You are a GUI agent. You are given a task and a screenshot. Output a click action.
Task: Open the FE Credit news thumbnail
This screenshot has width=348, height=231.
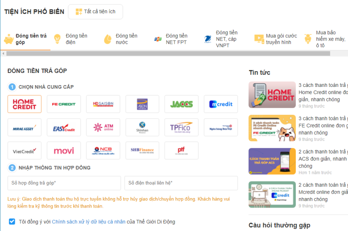point(272,128)
